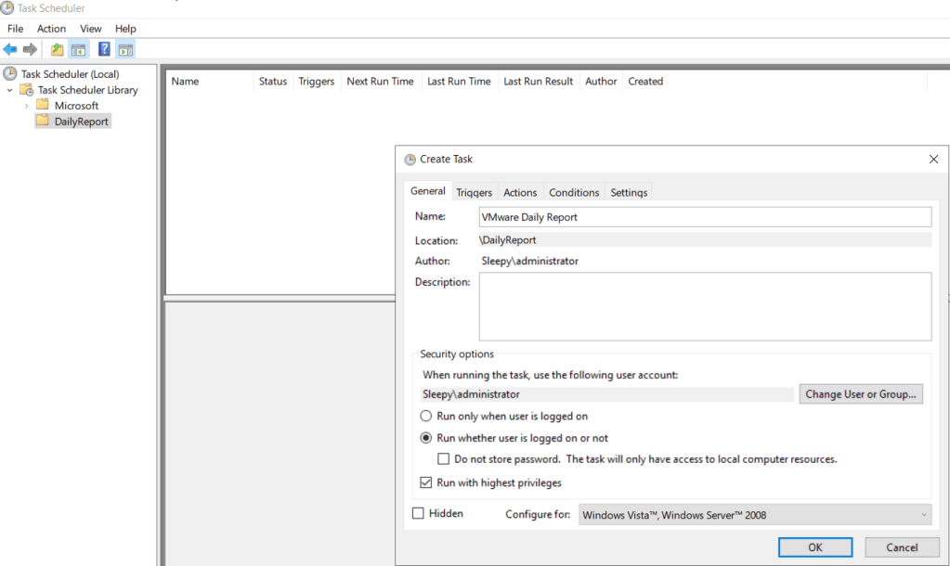
Task: Toggle the Show/Hide Console Tree icon
Action: click(78, 49)
